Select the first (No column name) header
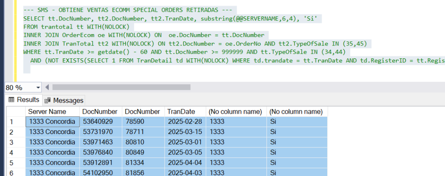Screen dimensions: 445x176 (236, 112)
